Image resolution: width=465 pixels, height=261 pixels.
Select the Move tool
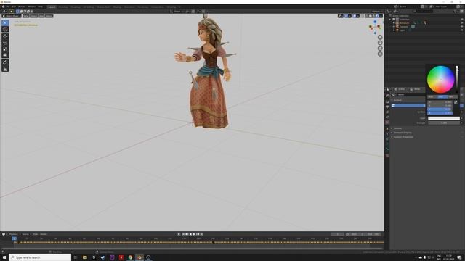click(5, 36)
